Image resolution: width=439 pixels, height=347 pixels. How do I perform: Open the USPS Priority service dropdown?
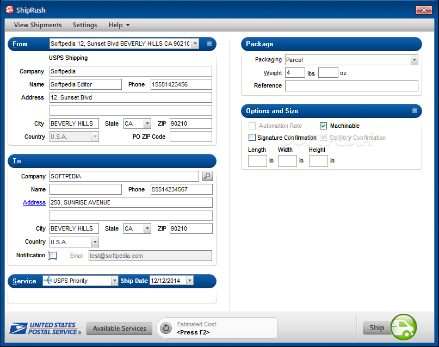click(114, 281)
